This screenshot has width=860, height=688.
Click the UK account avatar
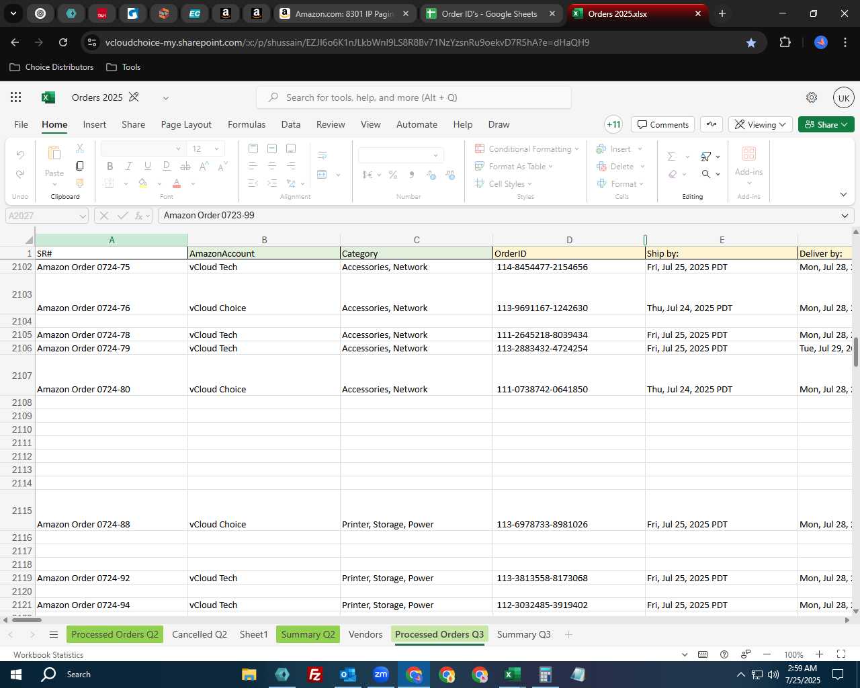click(844, 97)
